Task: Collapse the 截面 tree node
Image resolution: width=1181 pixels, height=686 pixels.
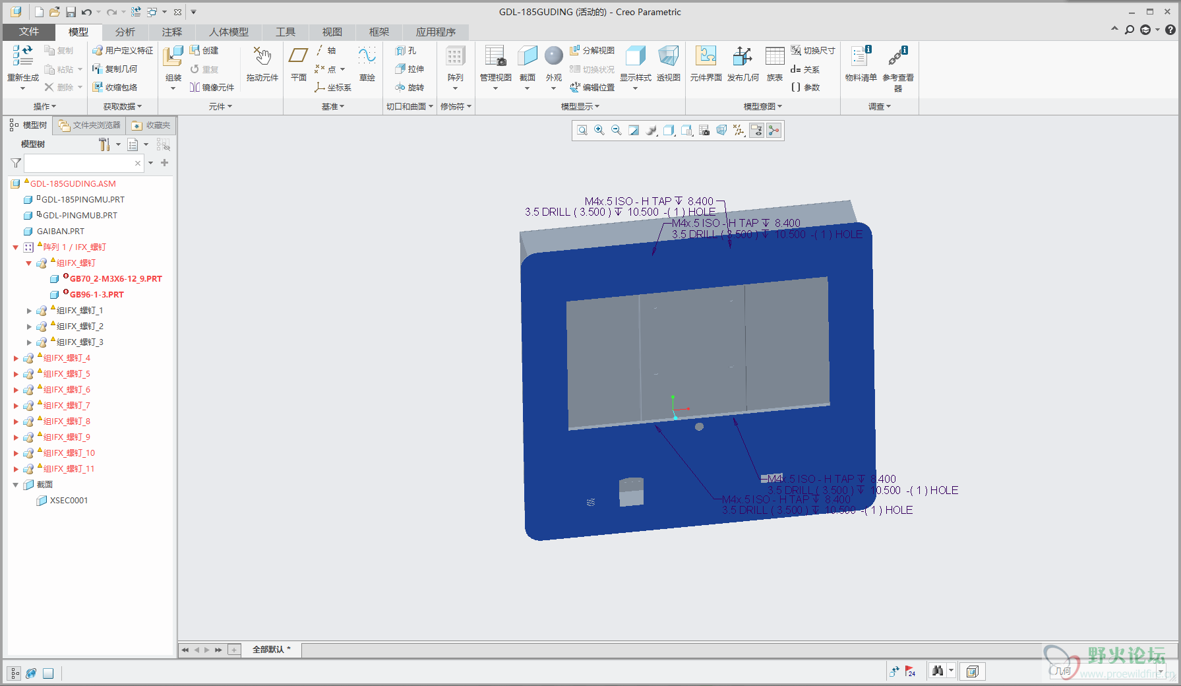Action: [x=16, y=485]
